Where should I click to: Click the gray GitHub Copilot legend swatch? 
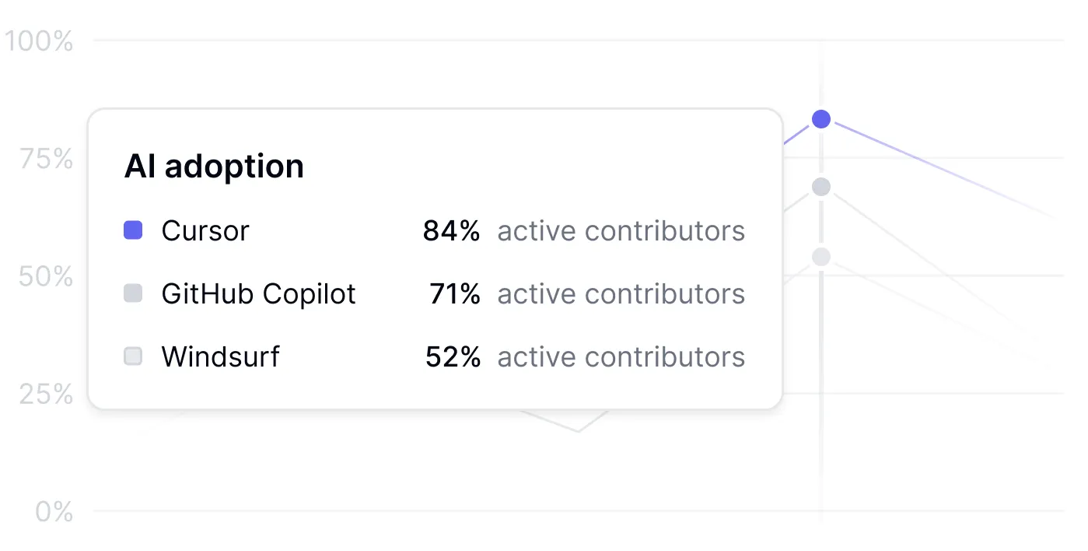133,293
